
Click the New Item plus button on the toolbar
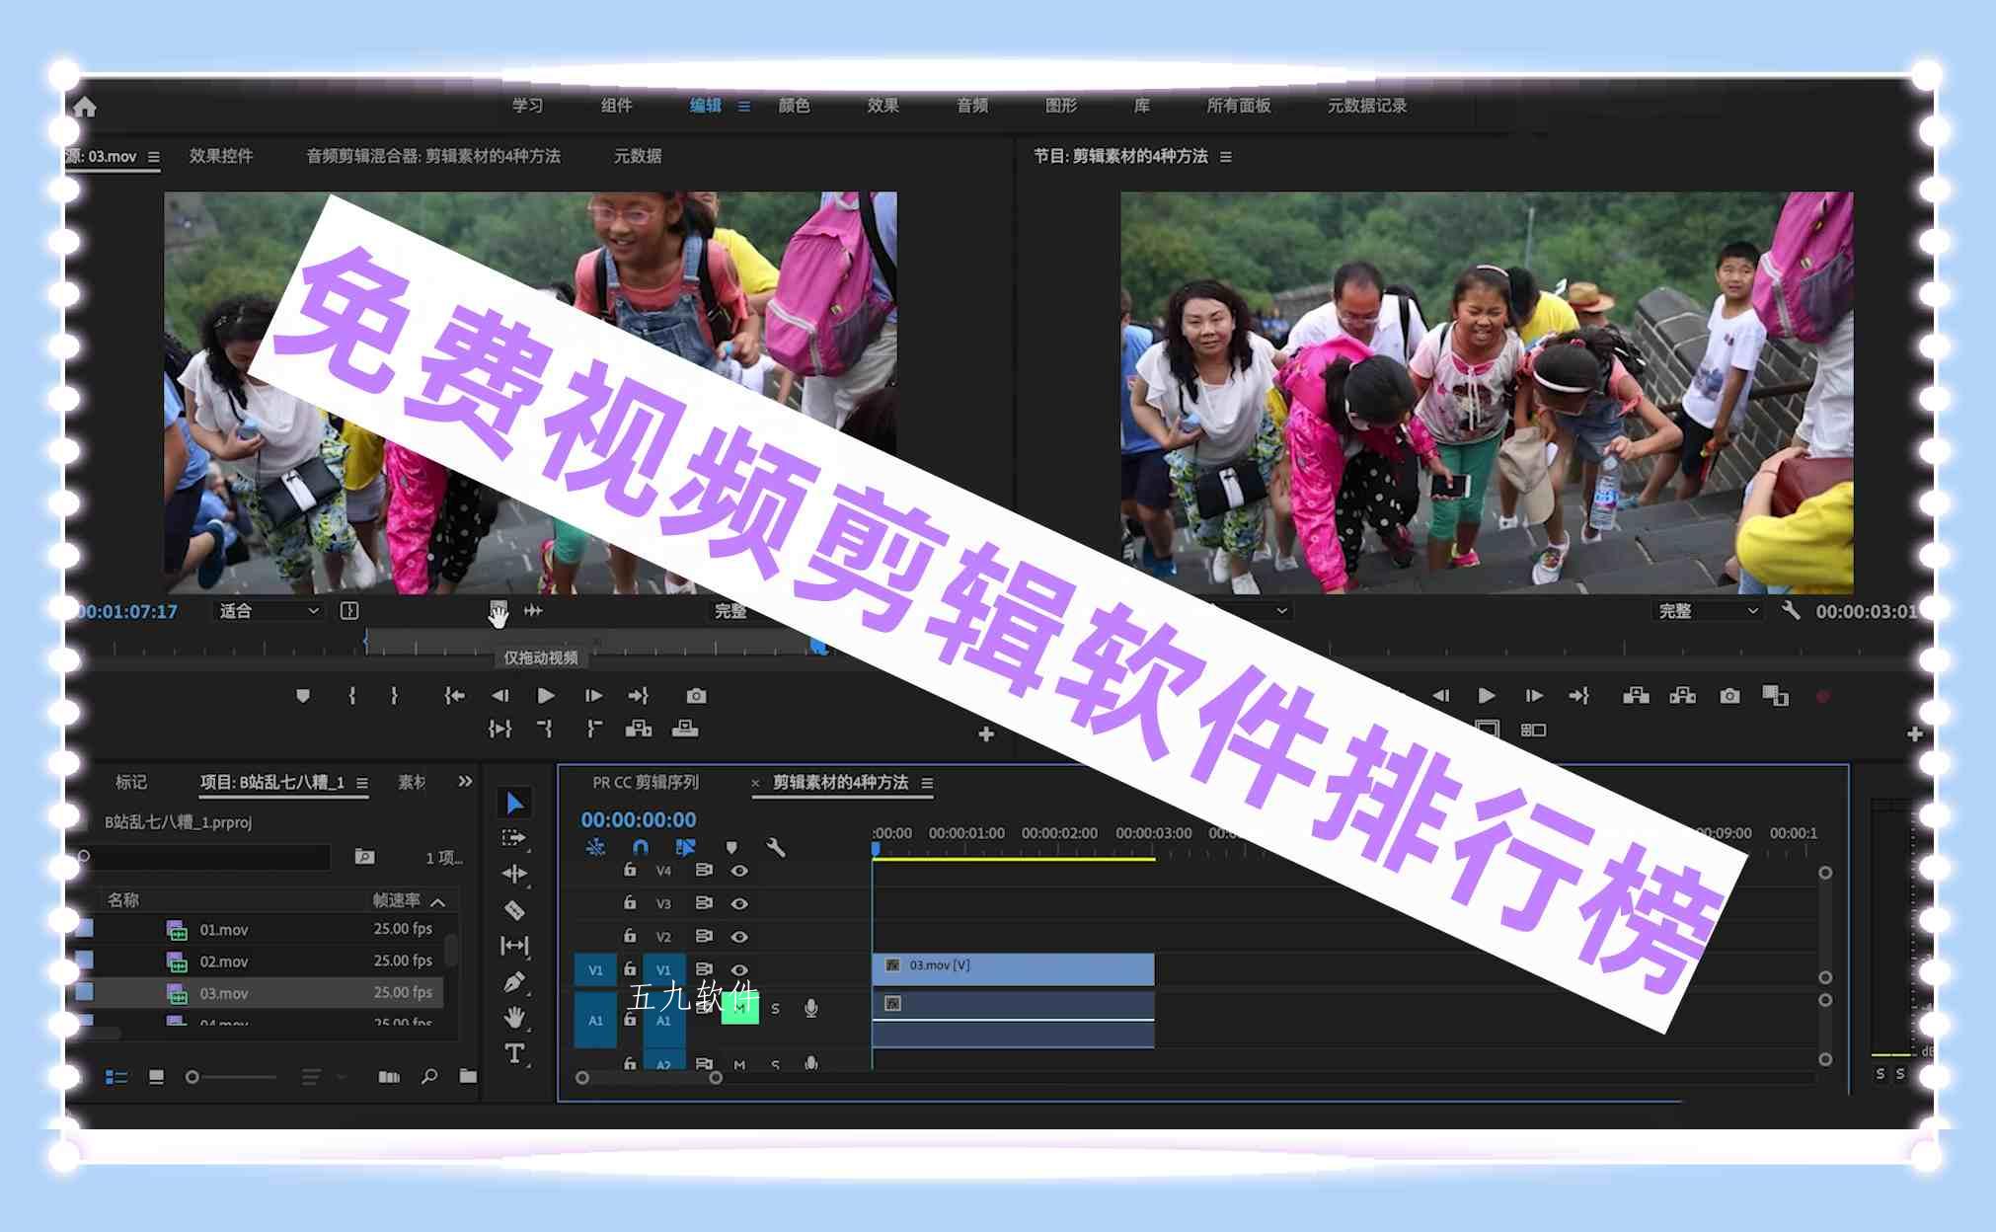tap(985, 732)
